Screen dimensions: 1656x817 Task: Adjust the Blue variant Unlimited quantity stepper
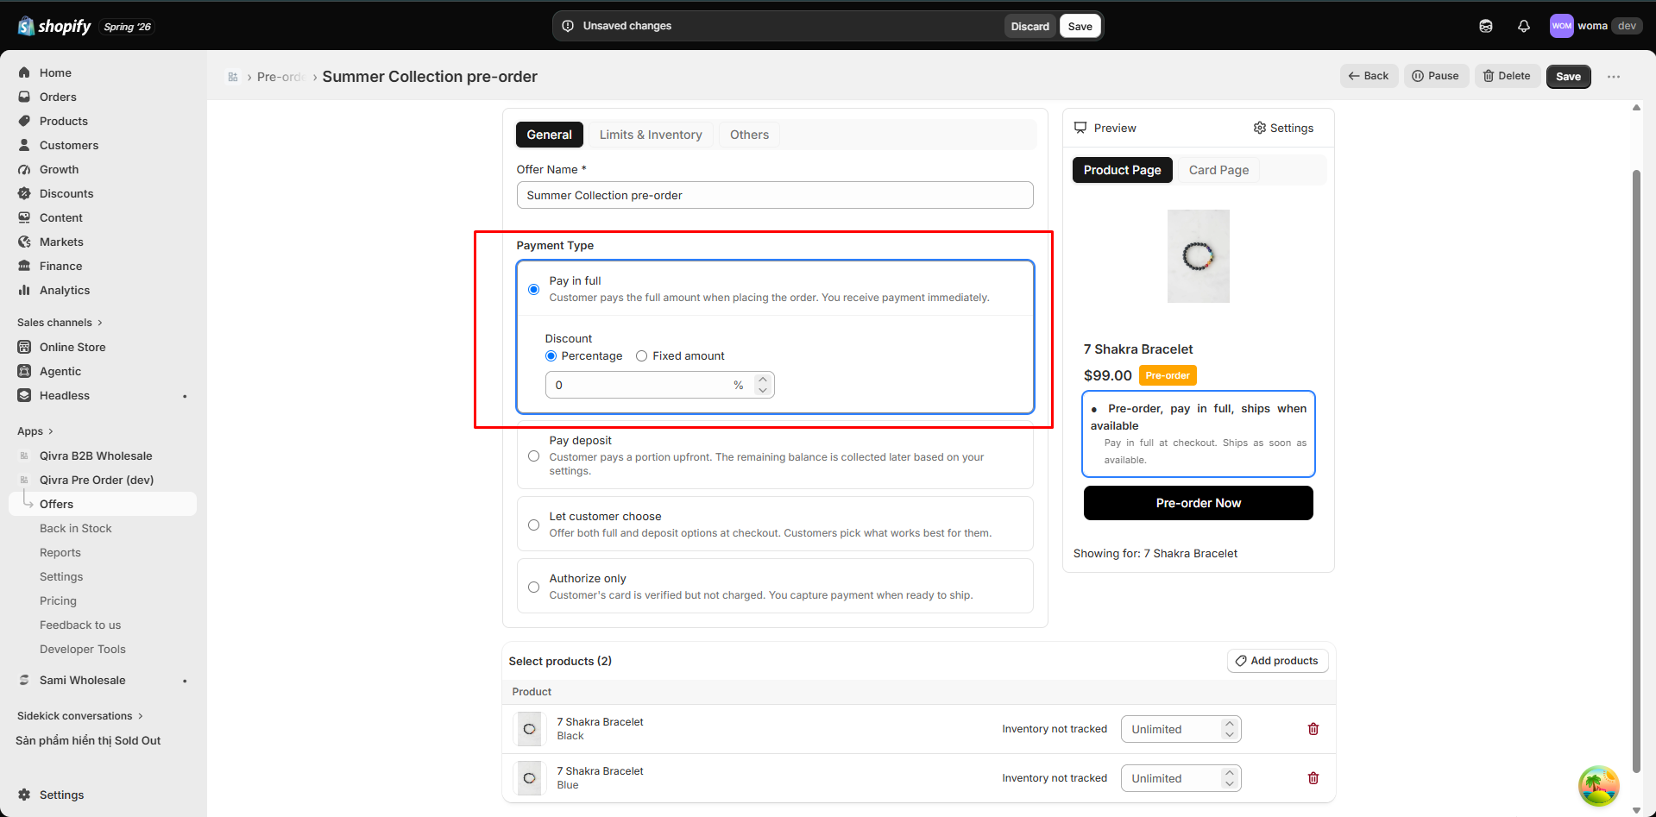pyautogui.click(x=1230, y=778)
